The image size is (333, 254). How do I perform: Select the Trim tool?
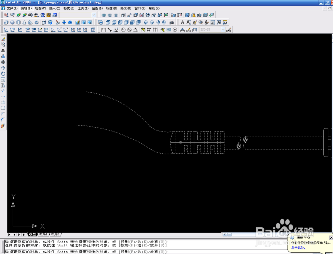3,91
